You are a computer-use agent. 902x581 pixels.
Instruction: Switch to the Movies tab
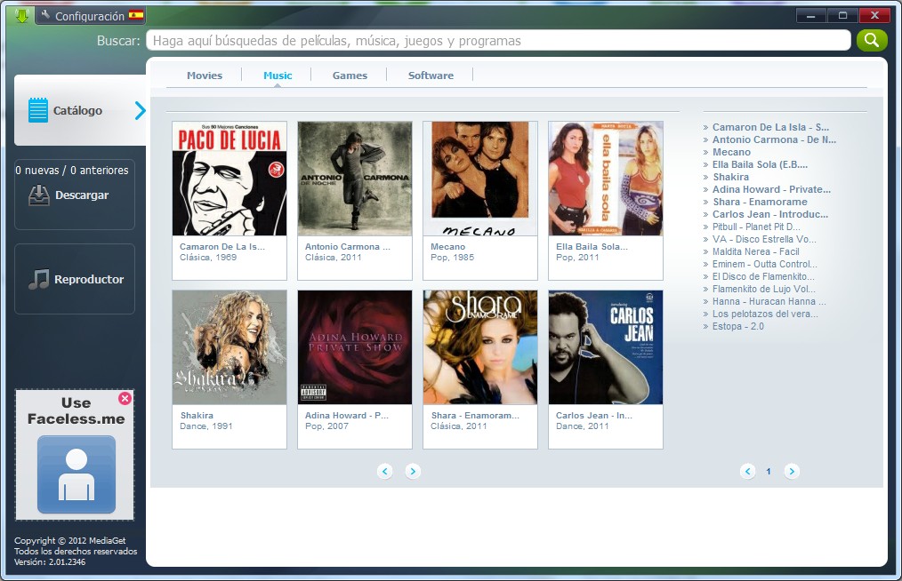click(x=205, y=76)
